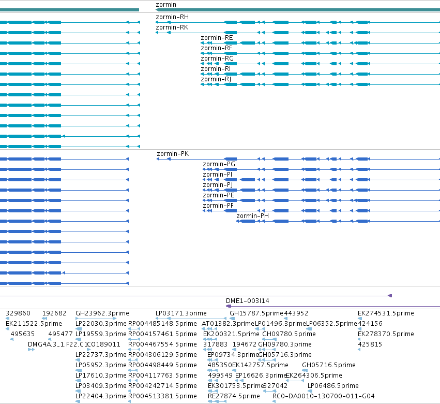Select the zormin-PJ protein label
440x404 pixels.
[x=218, y=185]
